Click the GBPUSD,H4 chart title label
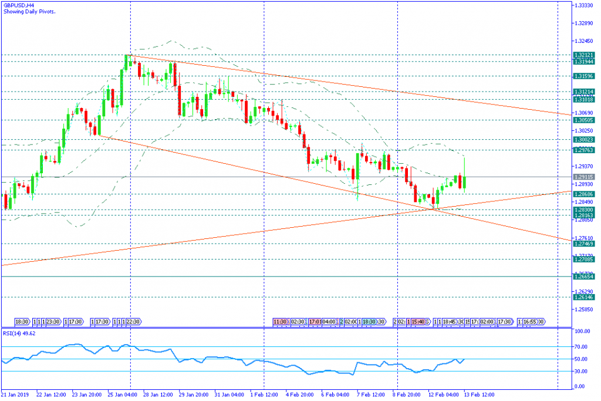Image resolution: width=601 pixels, height=401 pixels. click(x=18, y=5)
